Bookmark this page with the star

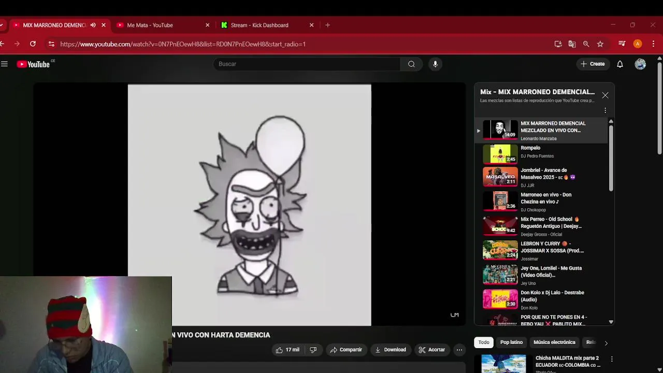click(600, 44)
